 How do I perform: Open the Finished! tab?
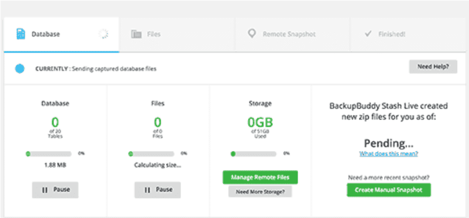pyautogui.click(x=408, y=34)
